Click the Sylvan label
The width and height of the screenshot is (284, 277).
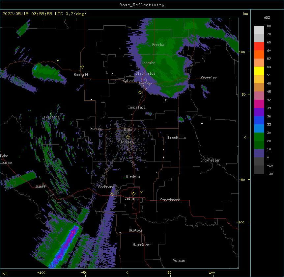tap(128, 81)
